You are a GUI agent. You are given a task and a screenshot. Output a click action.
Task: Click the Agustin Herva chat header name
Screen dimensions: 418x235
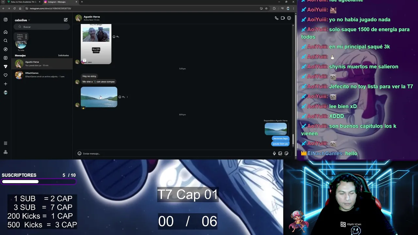click(92, 17)
